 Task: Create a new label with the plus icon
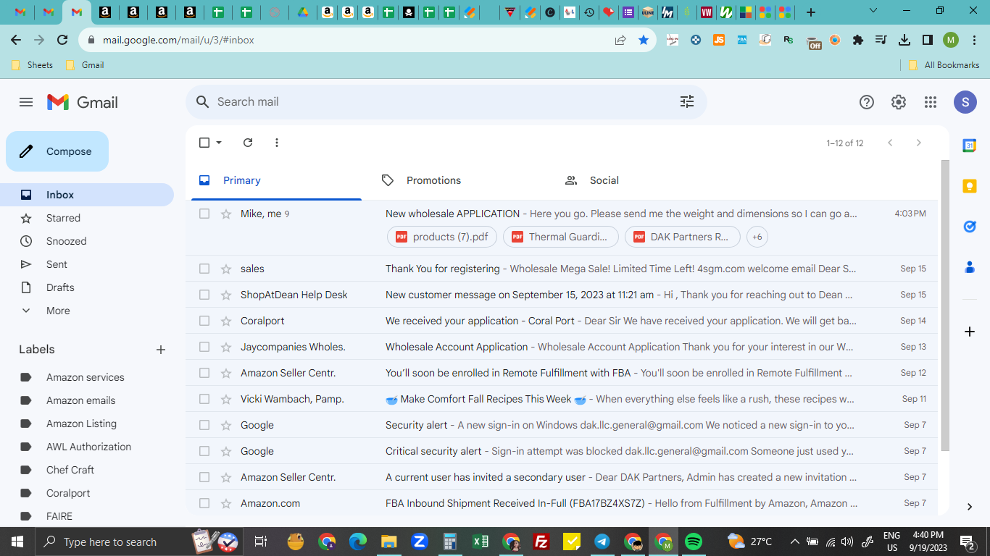click(x=161, y=350)
